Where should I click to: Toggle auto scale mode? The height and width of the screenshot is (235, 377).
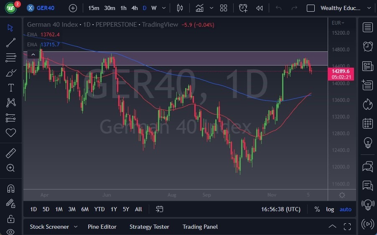(345, 209)
